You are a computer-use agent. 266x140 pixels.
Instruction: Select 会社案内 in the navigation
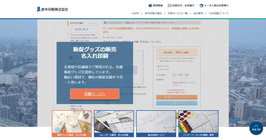tap(198, 13)
